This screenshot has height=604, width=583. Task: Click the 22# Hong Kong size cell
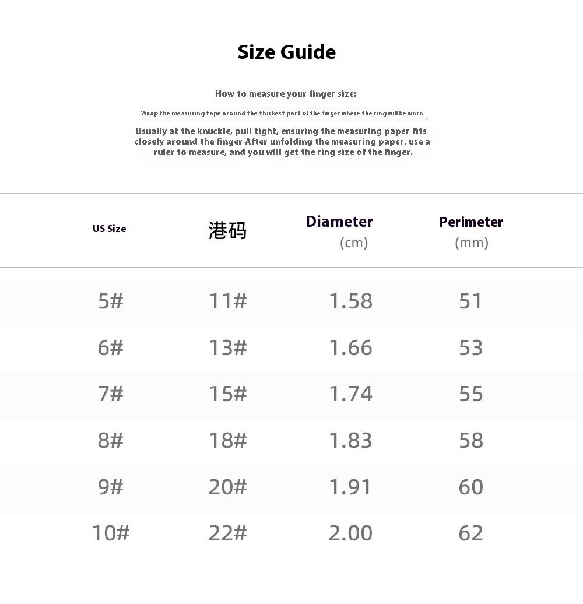(x=228, y=533)
